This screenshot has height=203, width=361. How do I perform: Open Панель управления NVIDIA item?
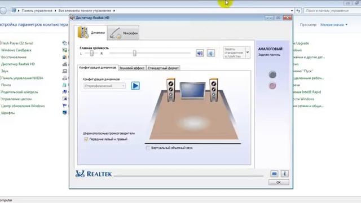(22, 78)
